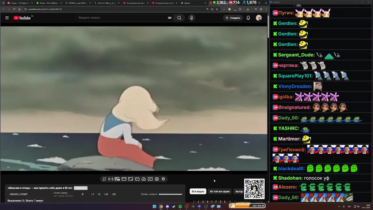Click the 'Копировать' button beside video title

[x=81, y=188]
